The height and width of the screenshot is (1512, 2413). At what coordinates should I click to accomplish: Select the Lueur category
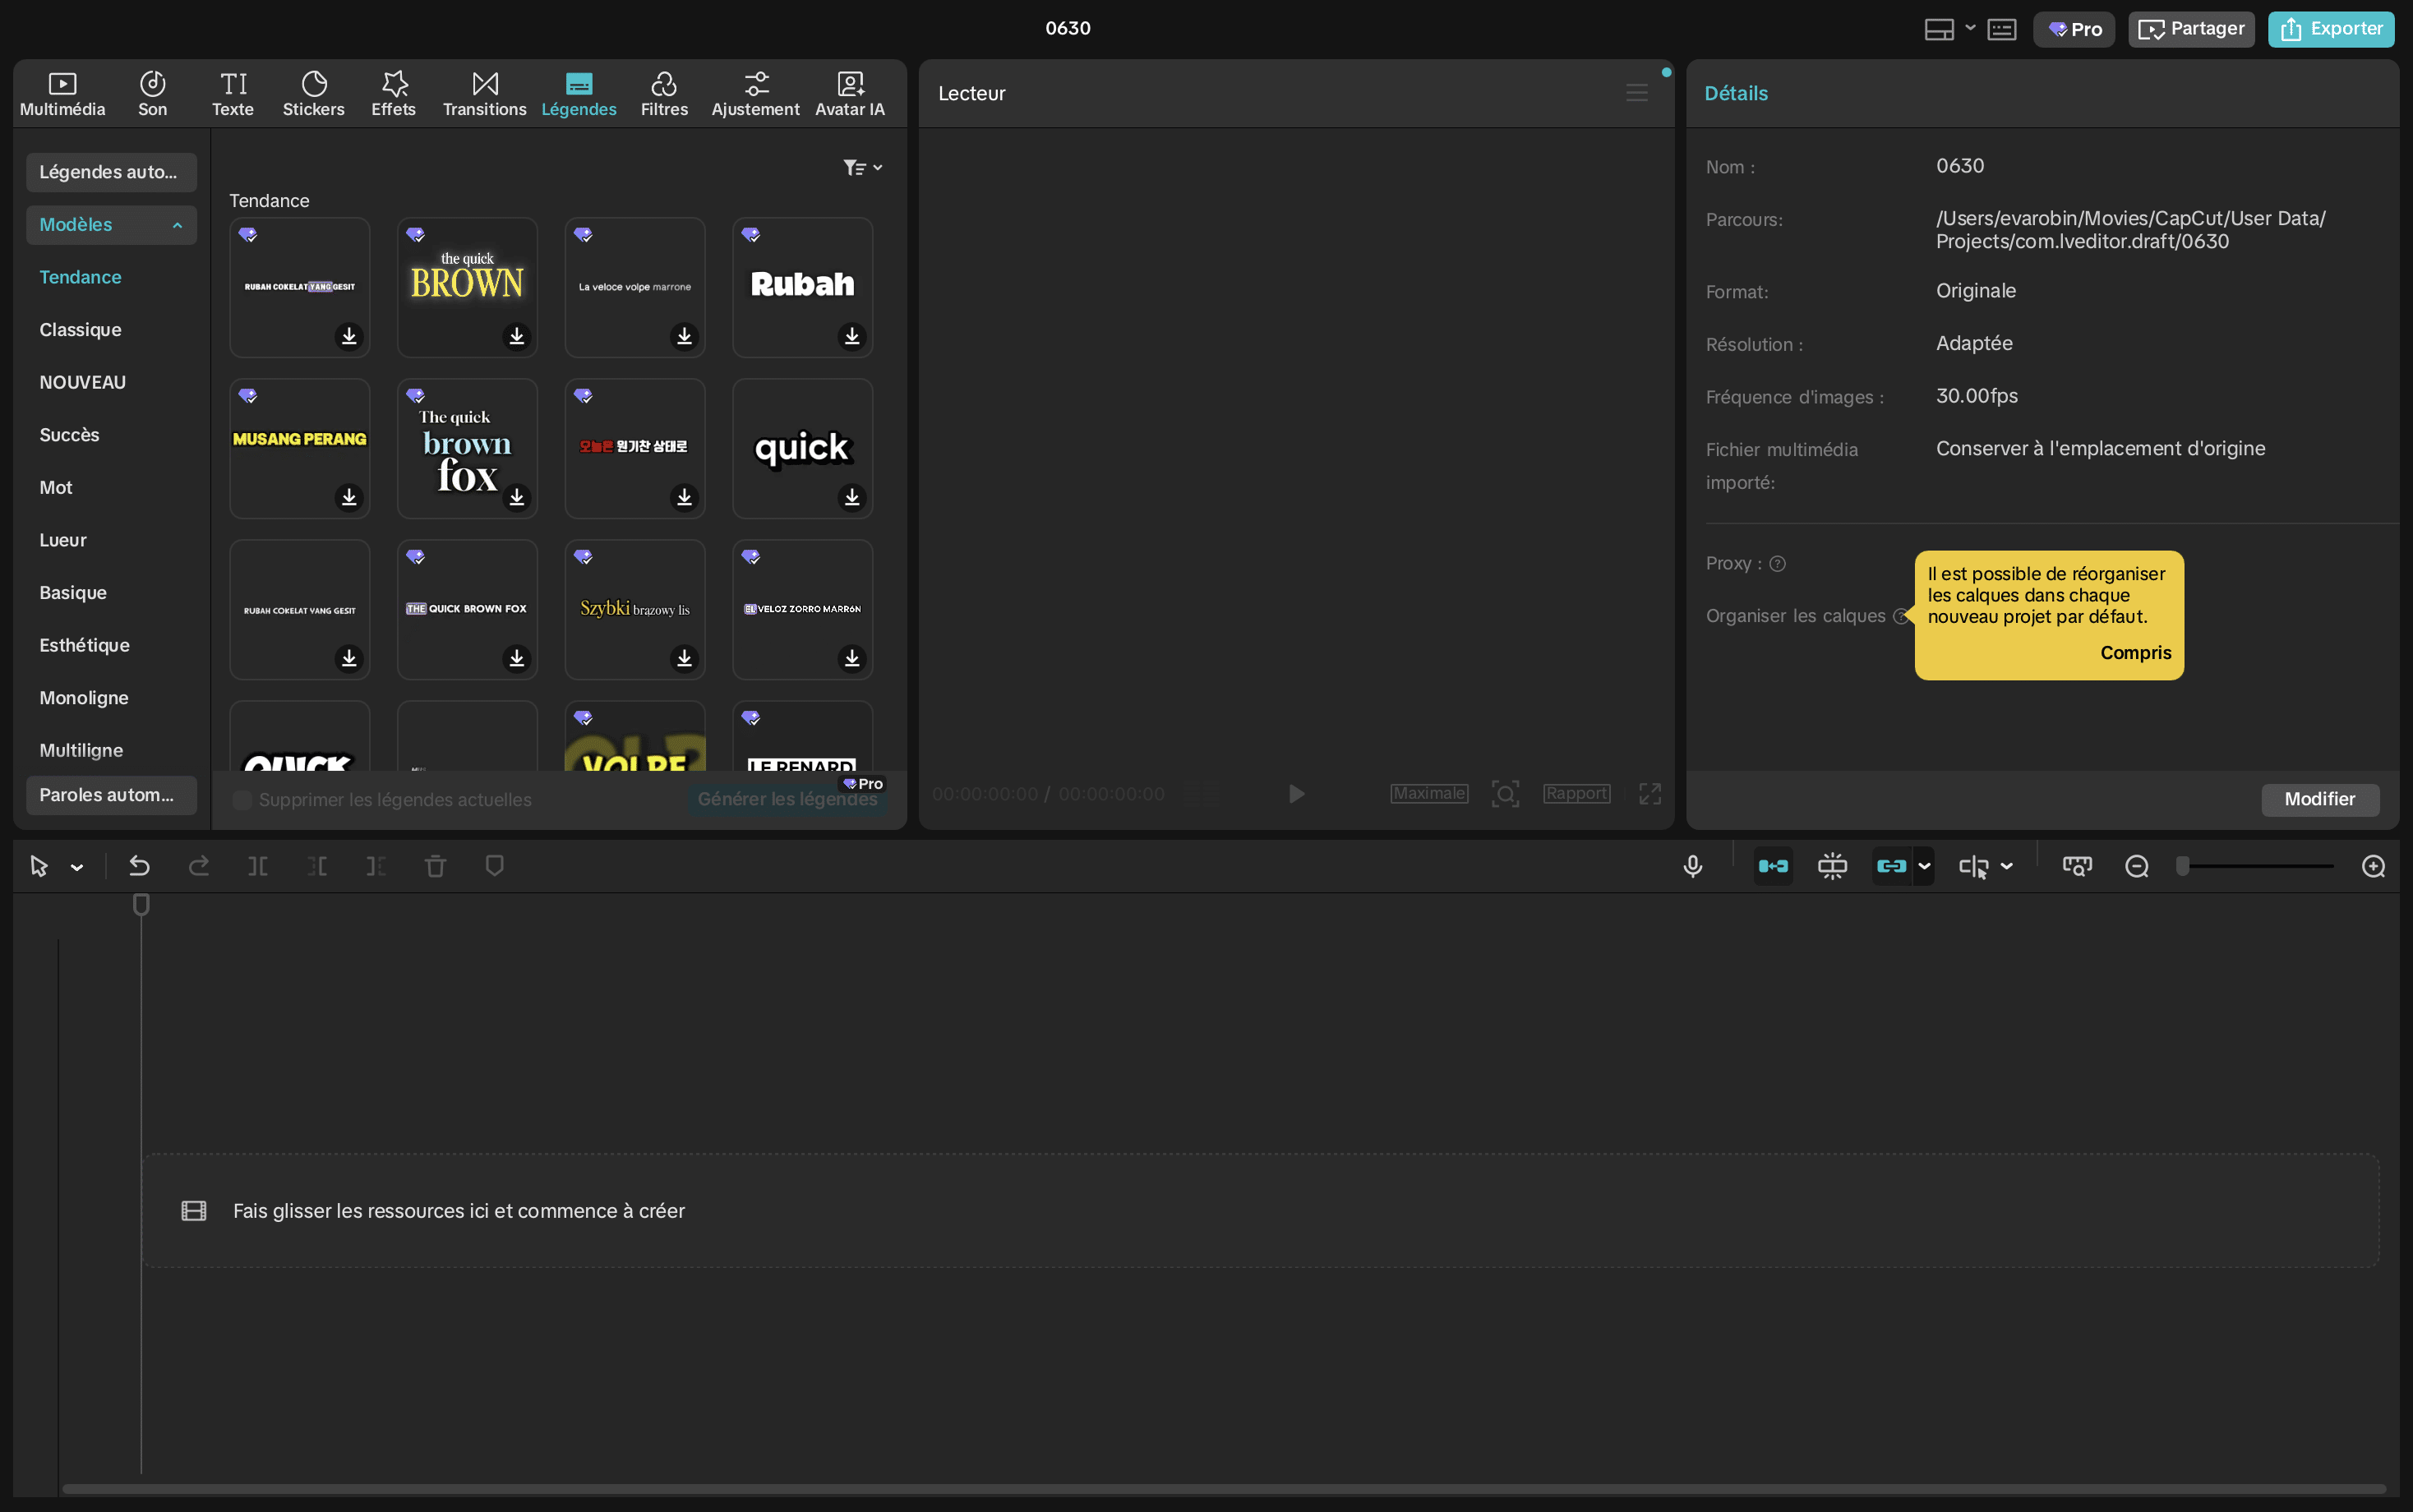coord(63,540)
